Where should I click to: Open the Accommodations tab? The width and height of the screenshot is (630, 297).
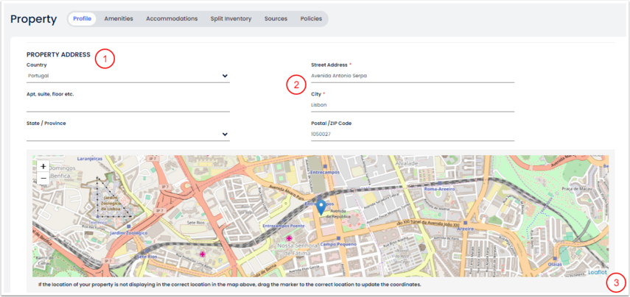pyautogui.click(x=172, y=18)
